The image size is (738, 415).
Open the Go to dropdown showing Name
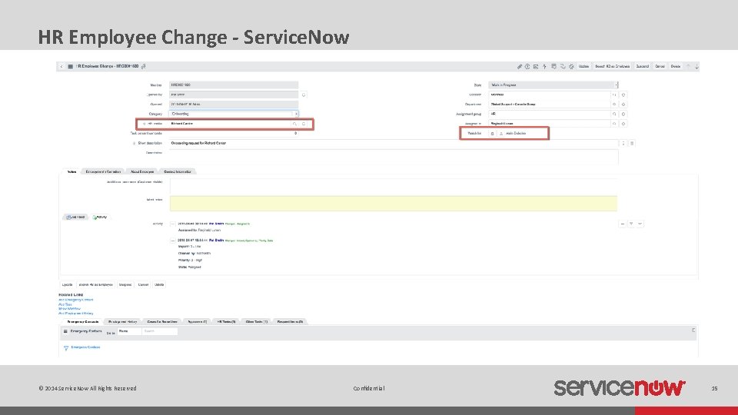click(129, 331)
